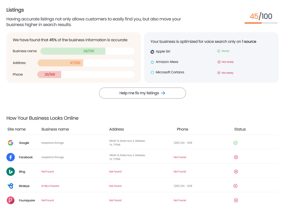
Task: Click the Status column header
Action: 240,129
